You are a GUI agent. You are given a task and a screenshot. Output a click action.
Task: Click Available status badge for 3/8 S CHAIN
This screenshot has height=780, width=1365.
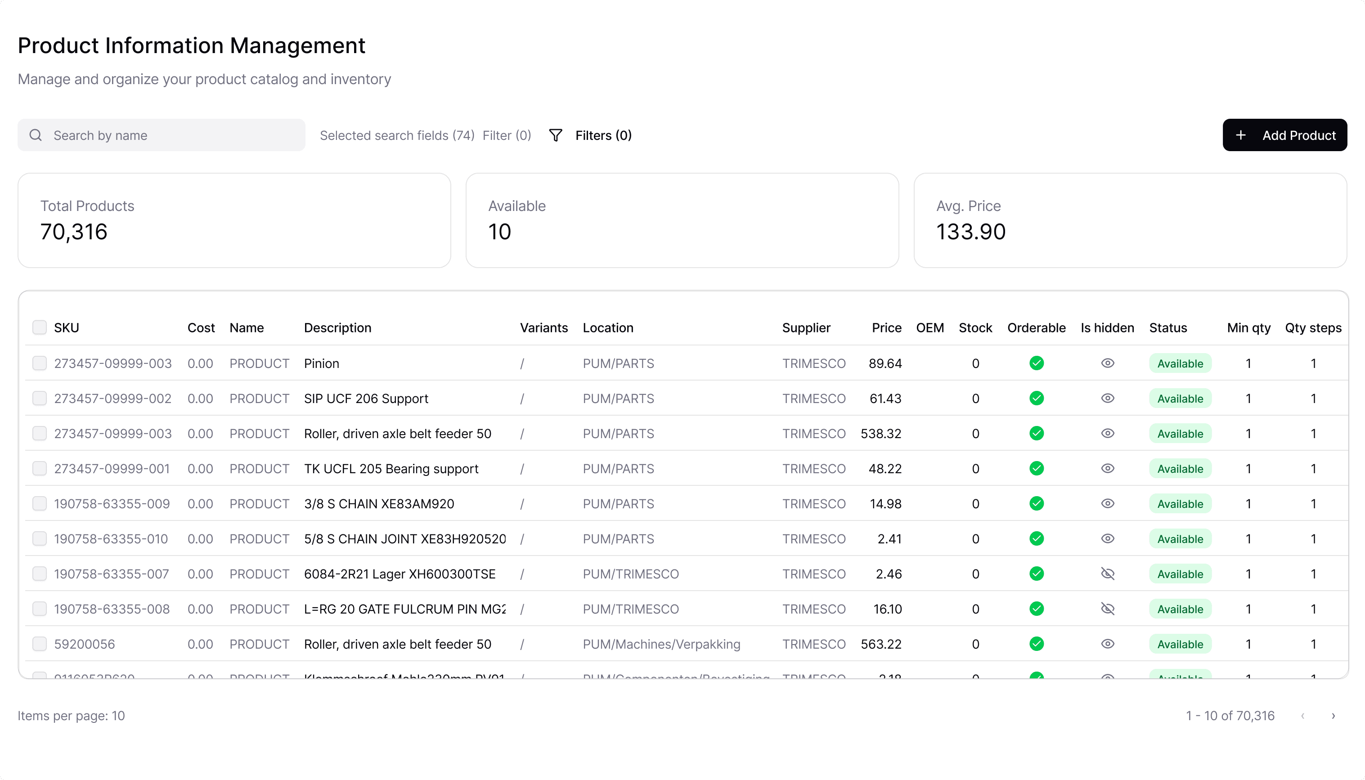pyautogui.click(x=1180, y=503)
